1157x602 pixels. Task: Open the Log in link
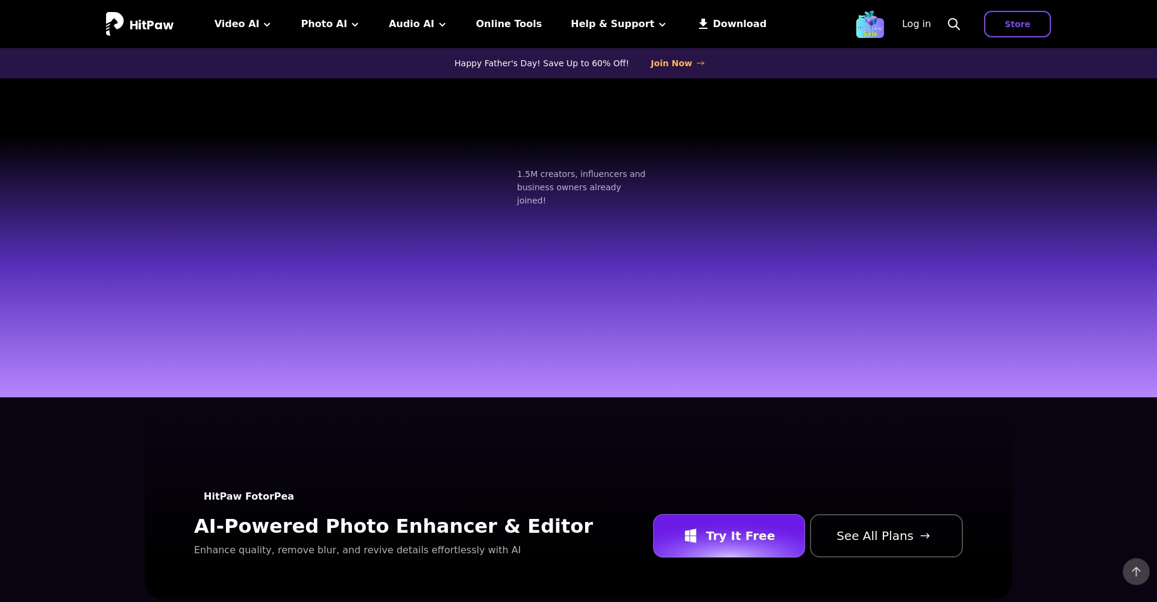tap(916, 24)
